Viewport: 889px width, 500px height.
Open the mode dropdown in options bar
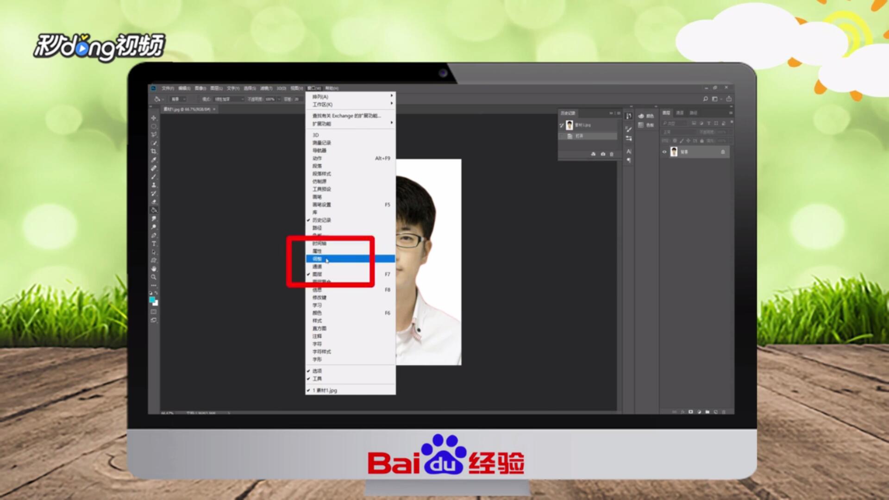[x=229, y=99]
